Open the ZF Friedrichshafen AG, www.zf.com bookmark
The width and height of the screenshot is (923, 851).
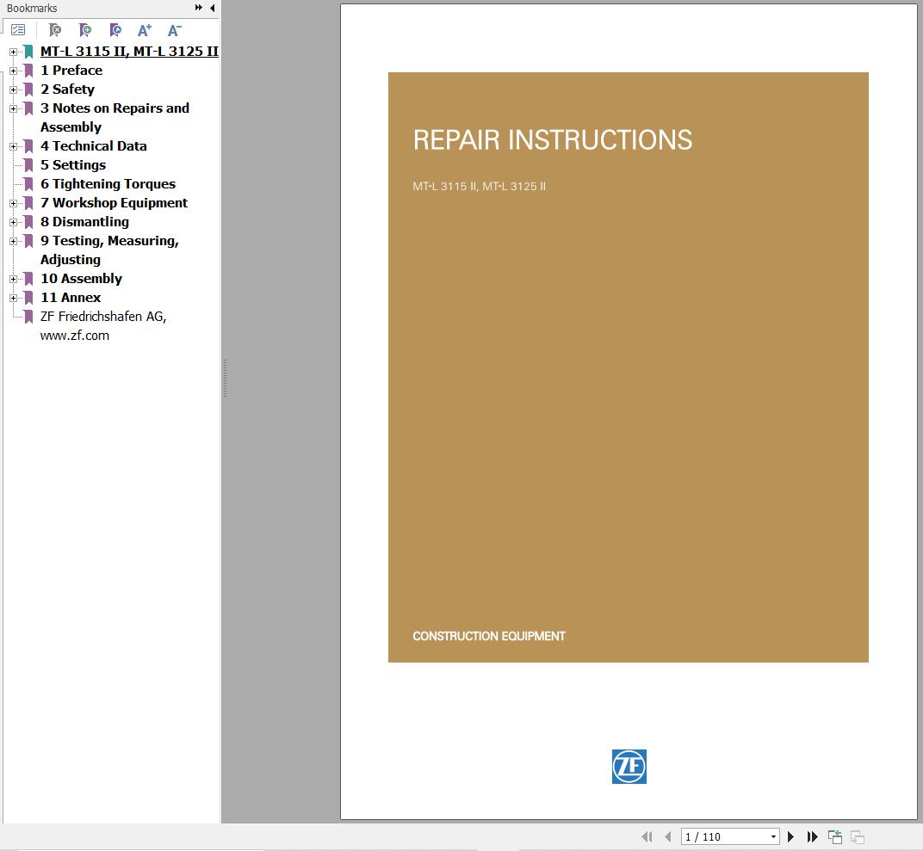(103, 326)
